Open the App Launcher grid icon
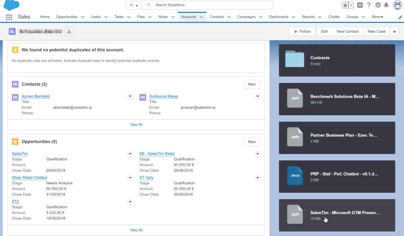404x236 pixels. (9, 17)
